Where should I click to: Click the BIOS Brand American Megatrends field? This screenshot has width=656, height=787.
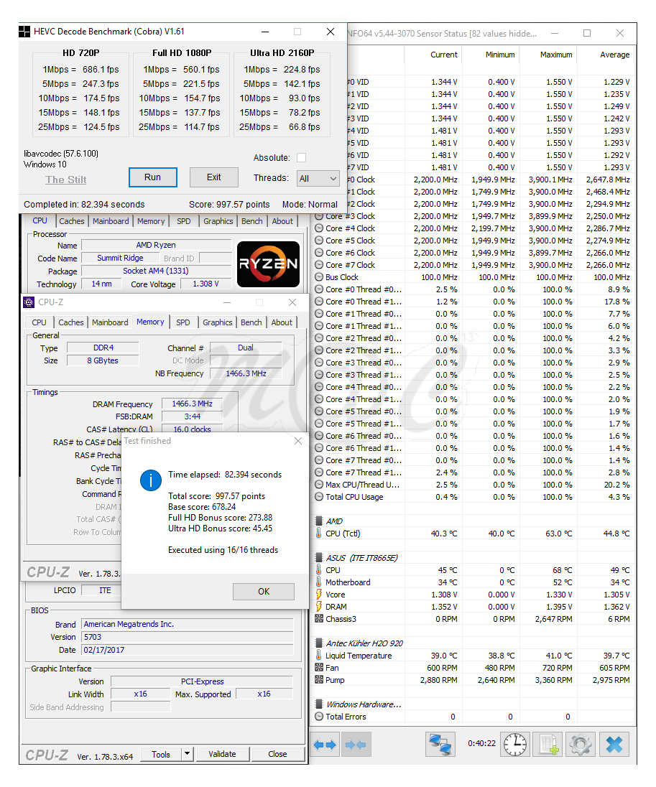[188, 625]
